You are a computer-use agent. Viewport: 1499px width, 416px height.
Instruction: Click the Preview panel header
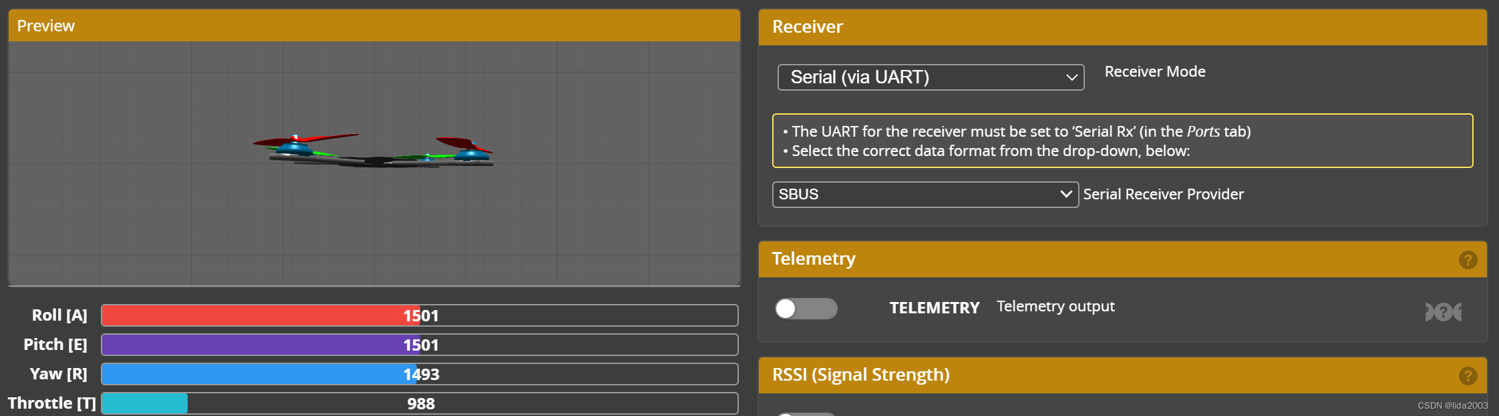click(374, 26)
